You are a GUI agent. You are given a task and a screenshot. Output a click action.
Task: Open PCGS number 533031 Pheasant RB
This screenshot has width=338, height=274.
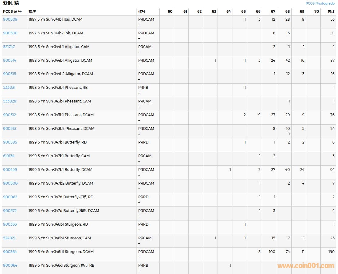(x=9, y=88)
